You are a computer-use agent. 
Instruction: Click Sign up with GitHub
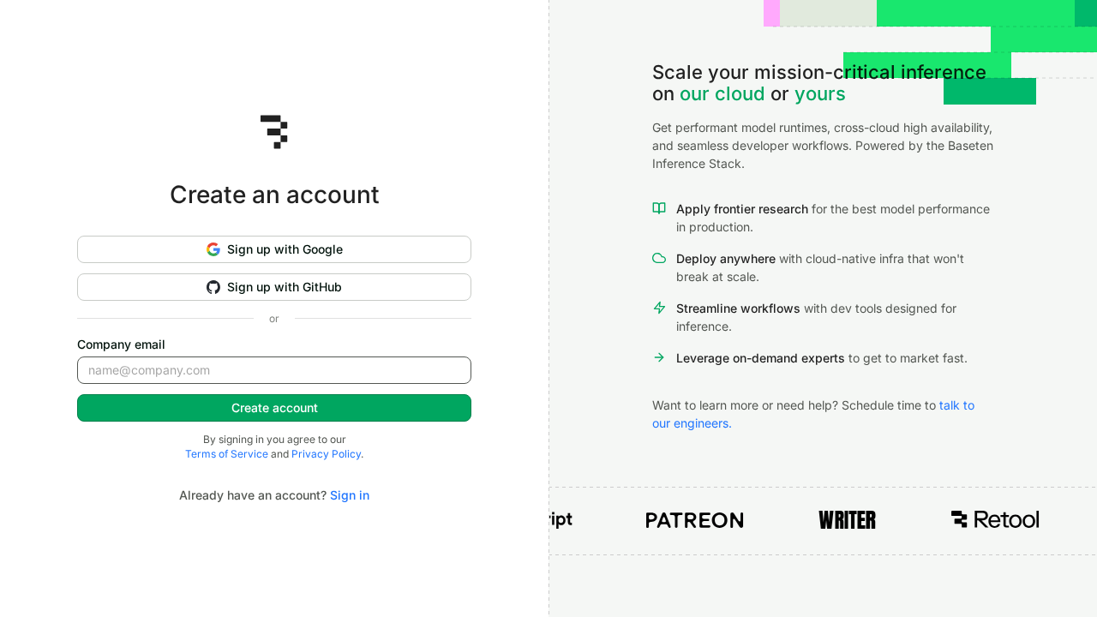click(x=274, y=287)
